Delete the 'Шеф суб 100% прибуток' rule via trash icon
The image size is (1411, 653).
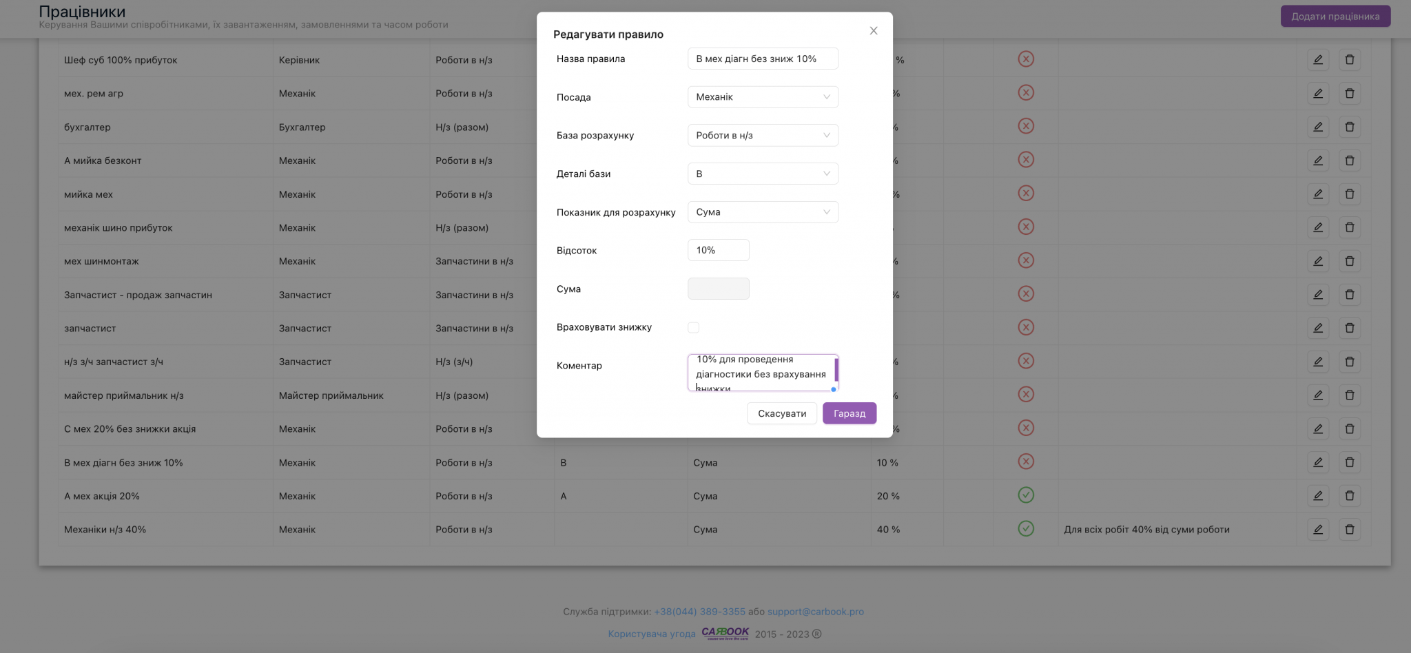(1349, 60)
